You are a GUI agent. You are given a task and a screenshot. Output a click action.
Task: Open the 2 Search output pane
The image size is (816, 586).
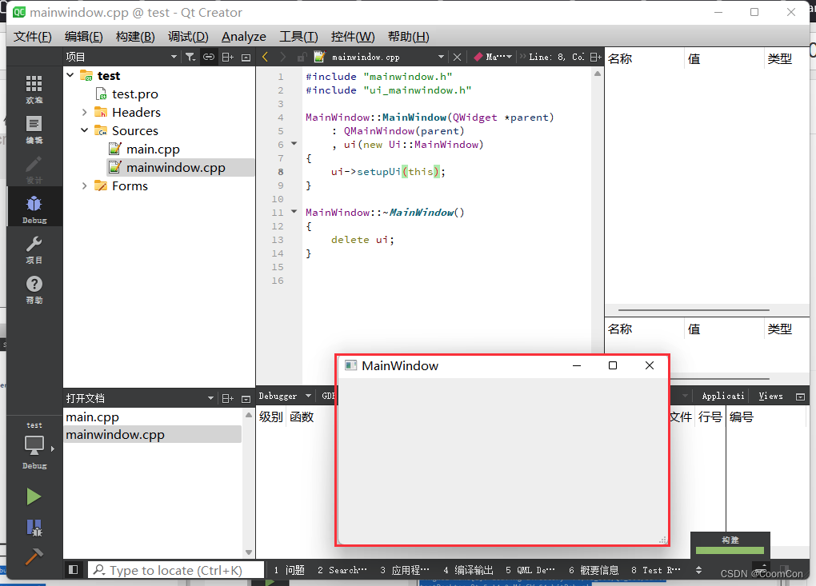click(x=342, y=570)
